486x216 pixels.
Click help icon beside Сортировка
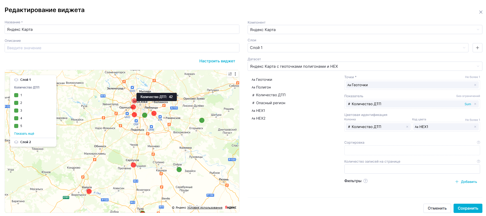(x=478, y=142)
